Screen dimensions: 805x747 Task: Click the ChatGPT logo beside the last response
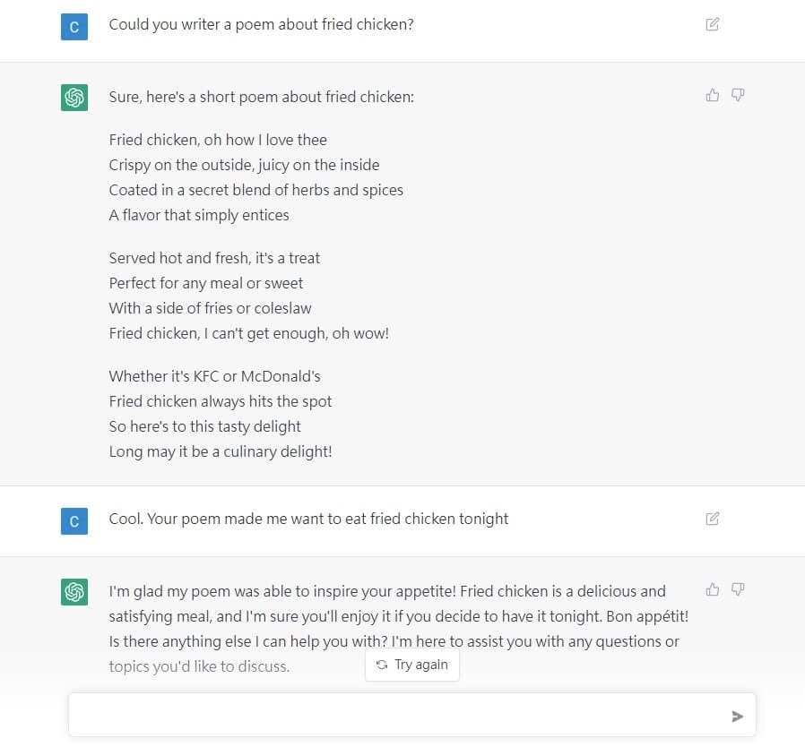click(x=74, y=592)
